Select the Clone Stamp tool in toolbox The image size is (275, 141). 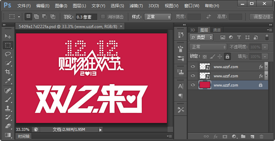coord(8,108)
